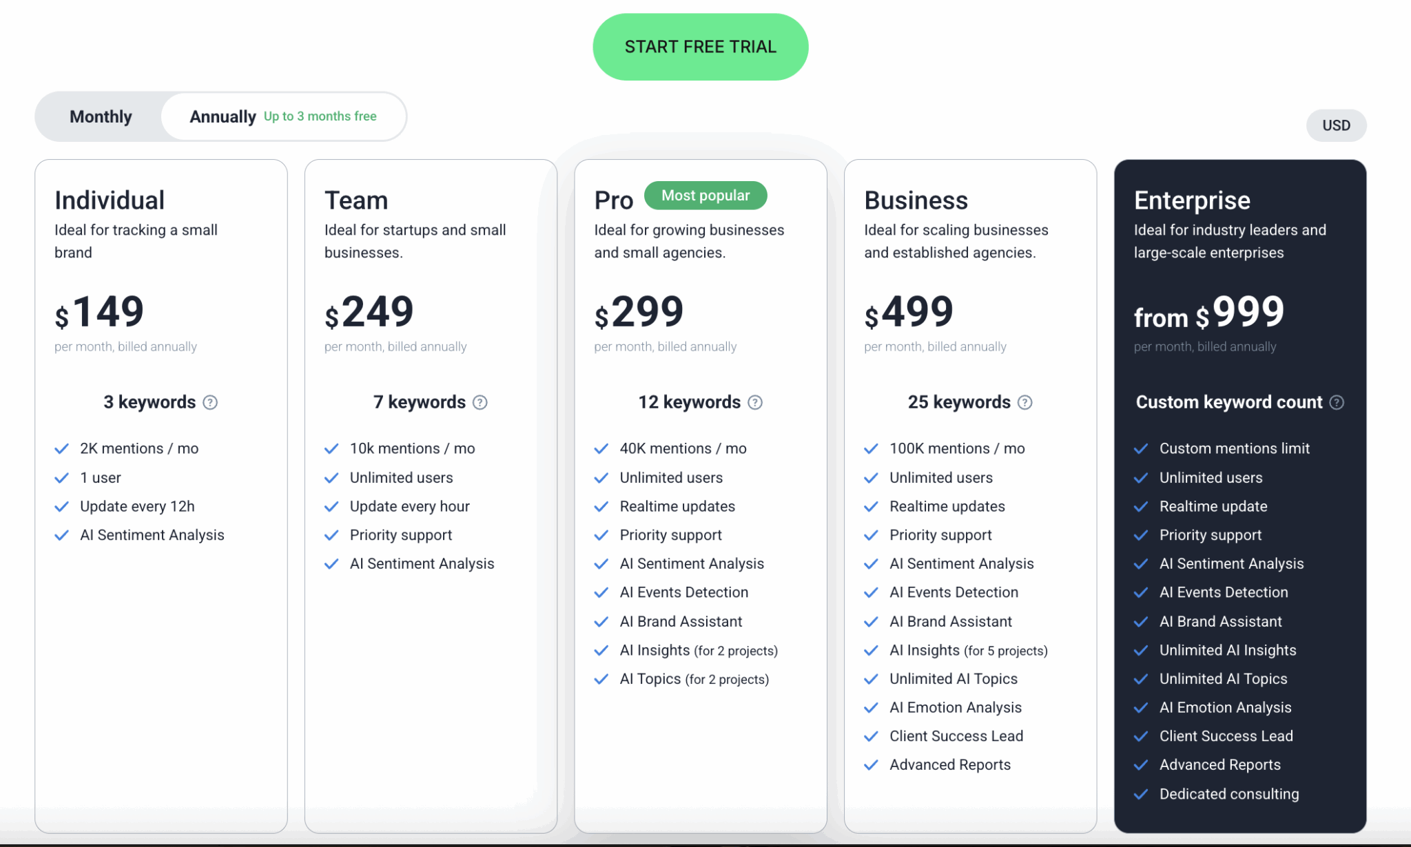Screen dimensions: 1411x847
Task: Switch billing to Monthly
Action: tap(101, 116)
